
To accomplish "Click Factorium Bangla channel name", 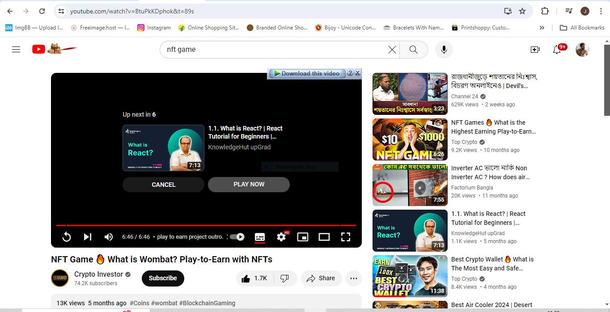I will pyautogui.click(x=472, y=188).
